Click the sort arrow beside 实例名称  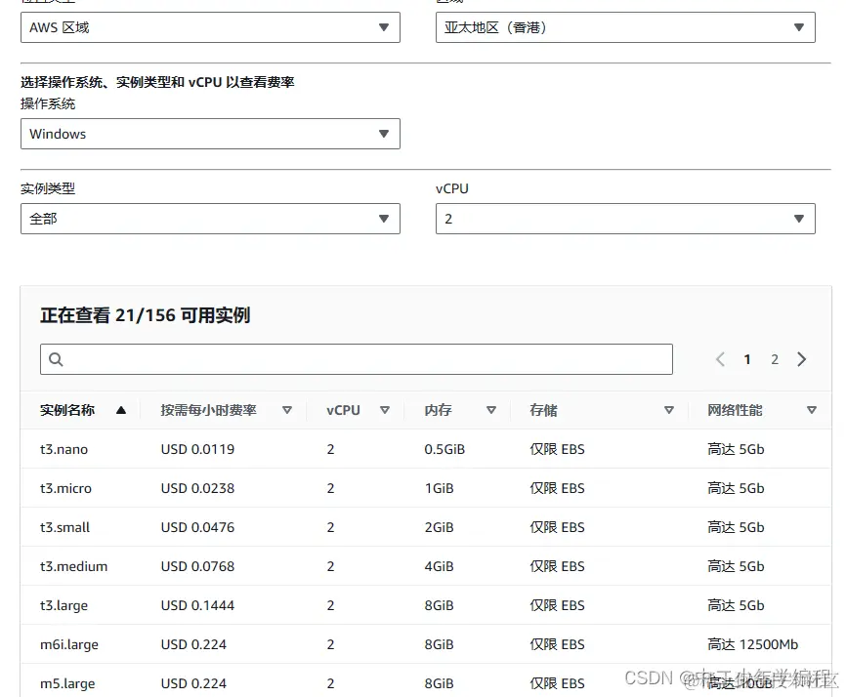point(121,410)
